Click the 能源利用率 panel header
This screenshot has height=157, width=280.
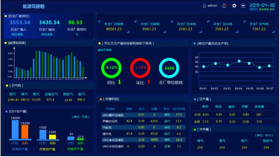17,43
